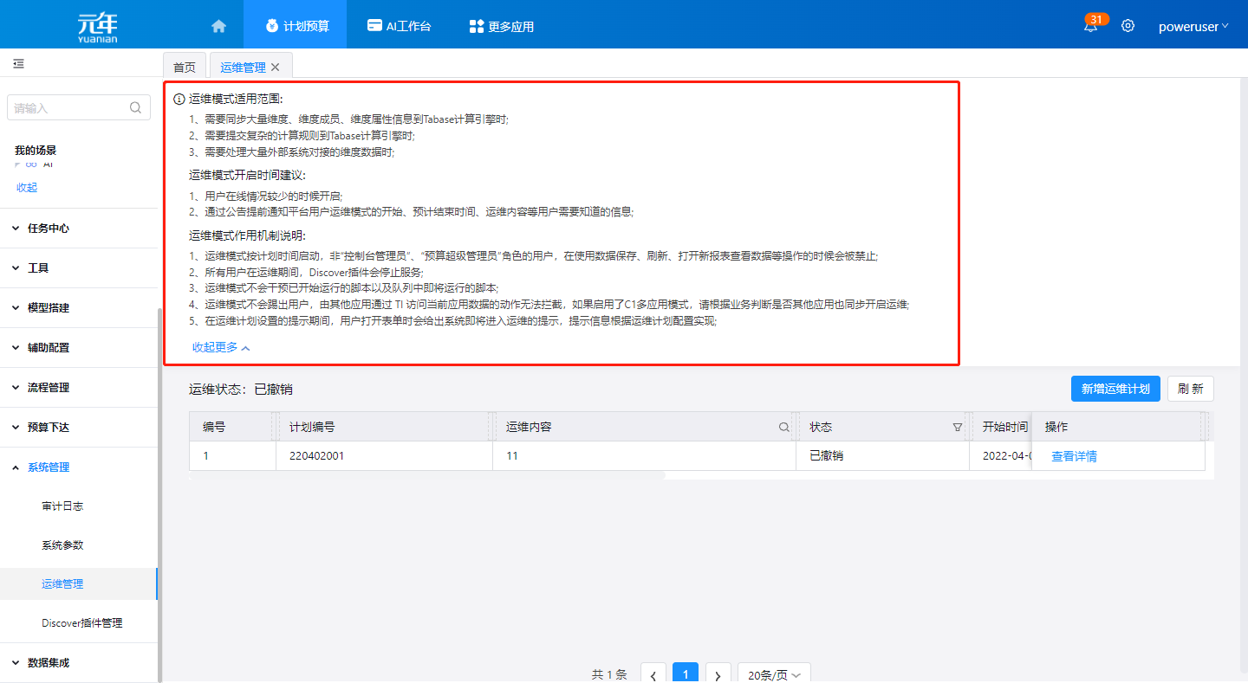The image size is (1248, 683).
Task: Click the search icon in 运维内容 column
Action: tap(783, 428)
